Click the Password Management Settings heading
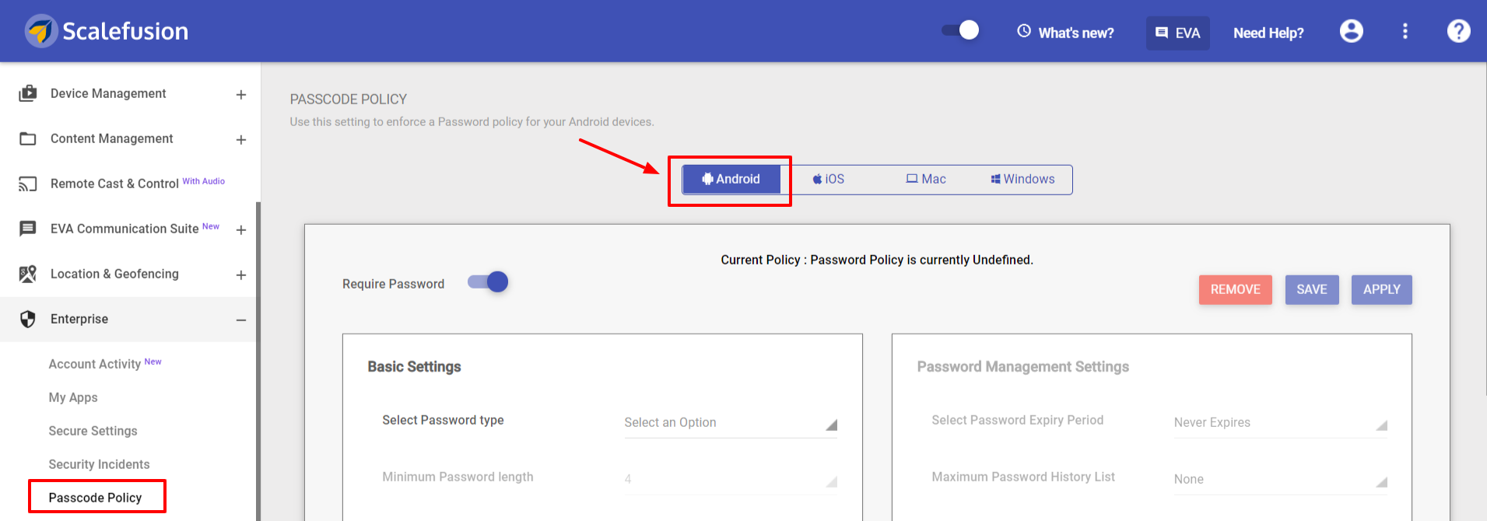 [x=1022, y=366]
